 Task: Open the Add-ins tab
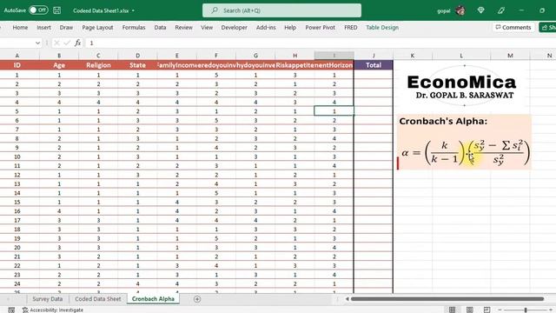click(266, 27)
